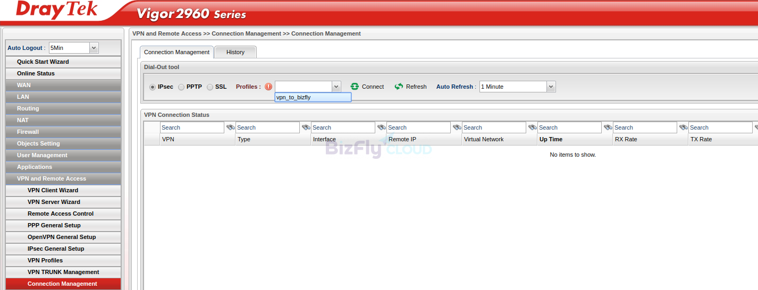Choose vpn_to_bizfly from profile list
The width and height of the screenshot is (758, 290).
313,97
